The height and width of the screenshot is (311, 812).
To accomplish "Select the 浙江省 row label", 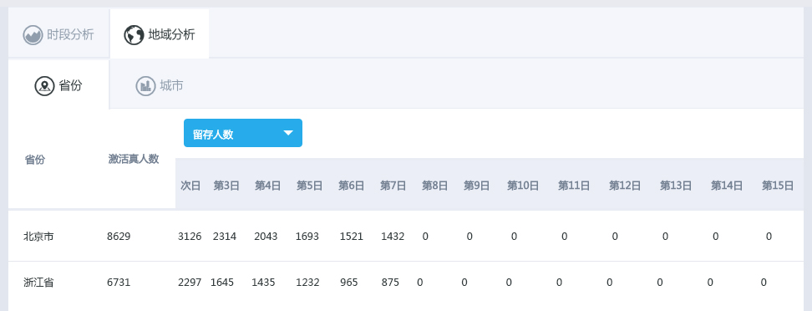I will (38, 283).
